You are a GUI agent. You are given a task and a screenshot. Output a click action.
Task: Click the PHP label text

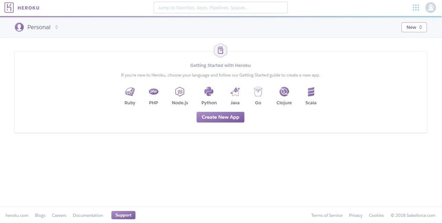pyautogui.click(x=154, y=103)
